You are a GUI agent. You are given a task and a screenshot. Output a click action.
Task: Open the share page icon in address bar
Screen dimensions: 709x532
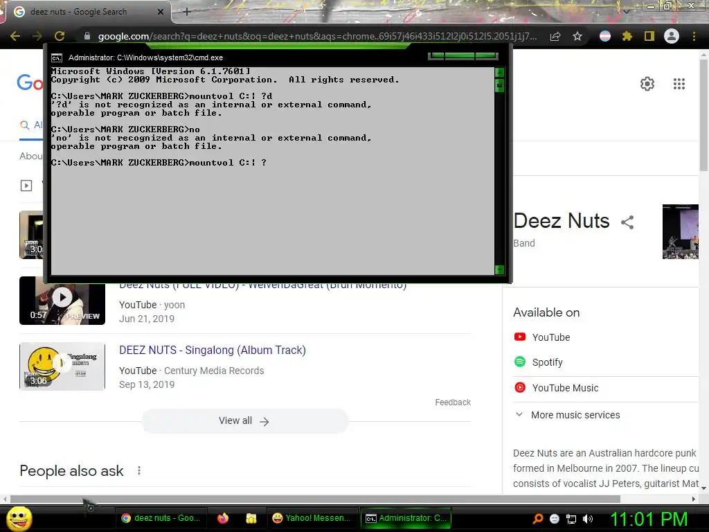point(555,37)
